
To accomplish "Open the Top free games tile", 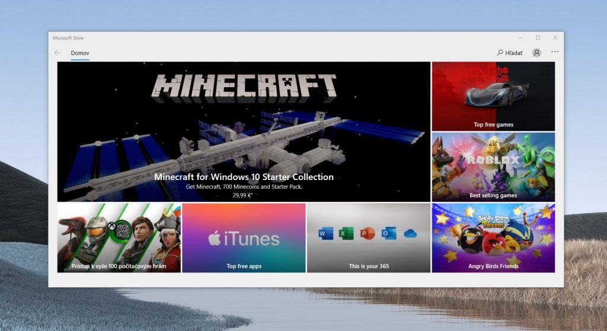I will [493, 96].
